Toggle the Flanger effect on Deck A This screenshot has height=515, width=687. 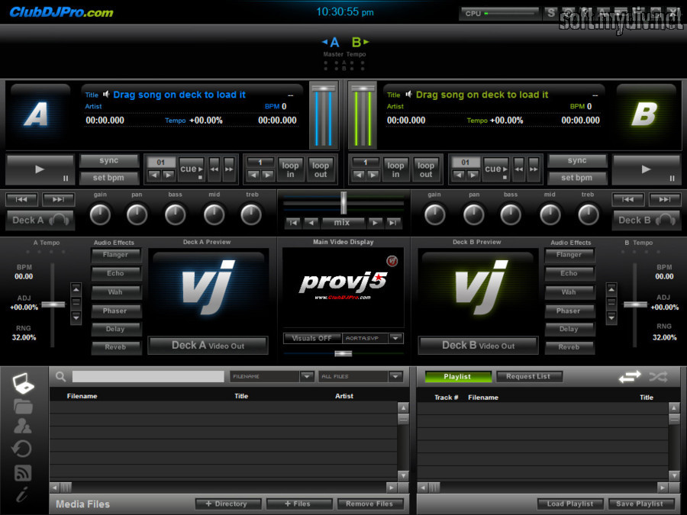pyautogui.click(x=116, y=255)
